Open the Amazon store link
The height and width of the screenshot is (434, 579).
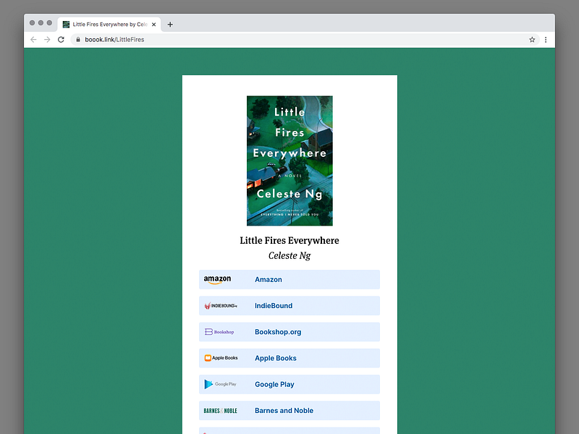289,279
